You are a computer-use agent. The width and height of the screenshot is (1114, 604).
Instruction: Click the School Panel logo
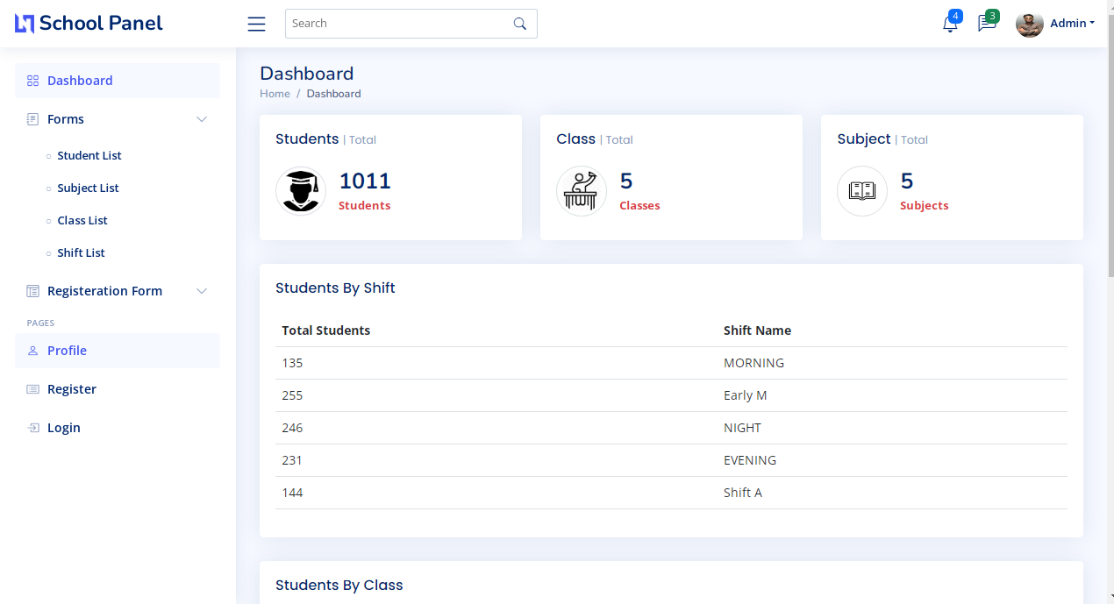tap(89, 24)
